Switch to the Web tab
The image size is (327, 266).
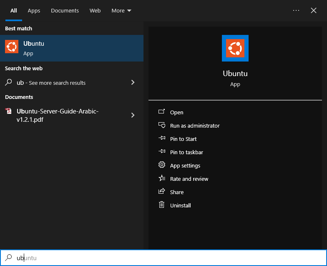pos(95,11)
